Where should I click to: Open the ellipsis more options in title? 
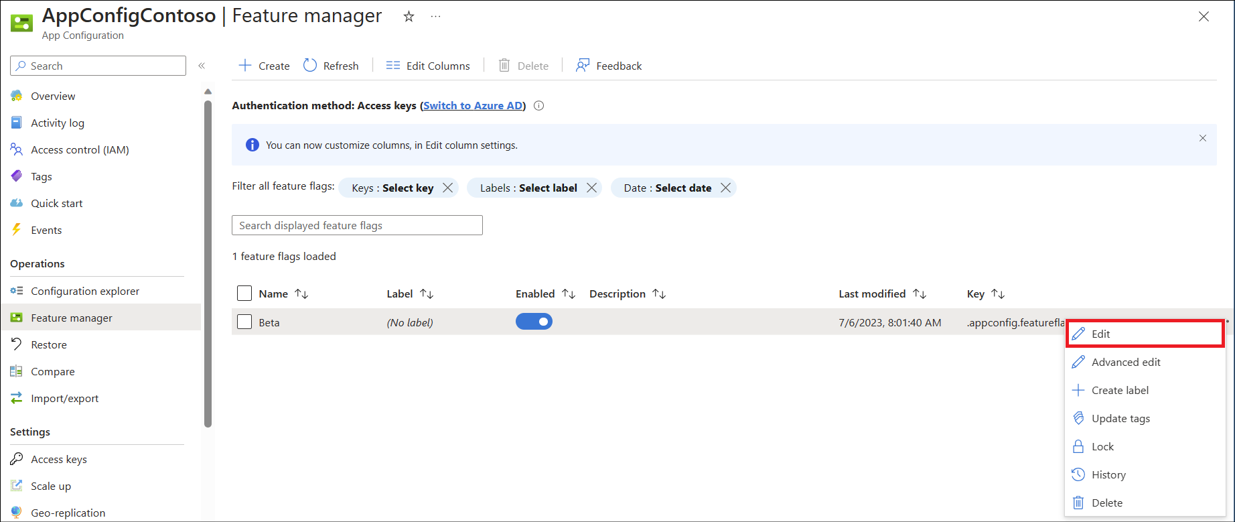[x=436, y=17]
